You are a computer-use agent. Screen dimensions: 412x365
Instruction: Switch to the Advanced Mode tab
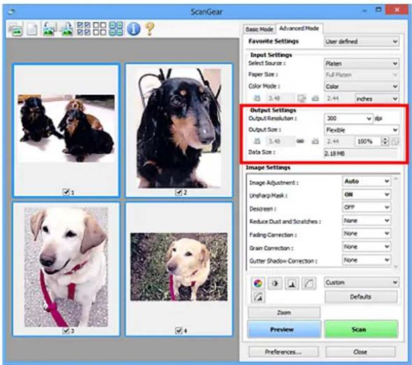tap(299, 28)
